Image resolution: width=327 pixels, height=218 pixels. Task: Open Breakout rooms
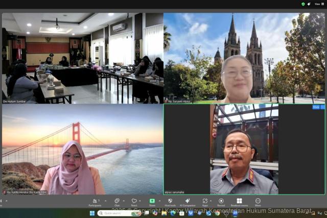(239, 202)
